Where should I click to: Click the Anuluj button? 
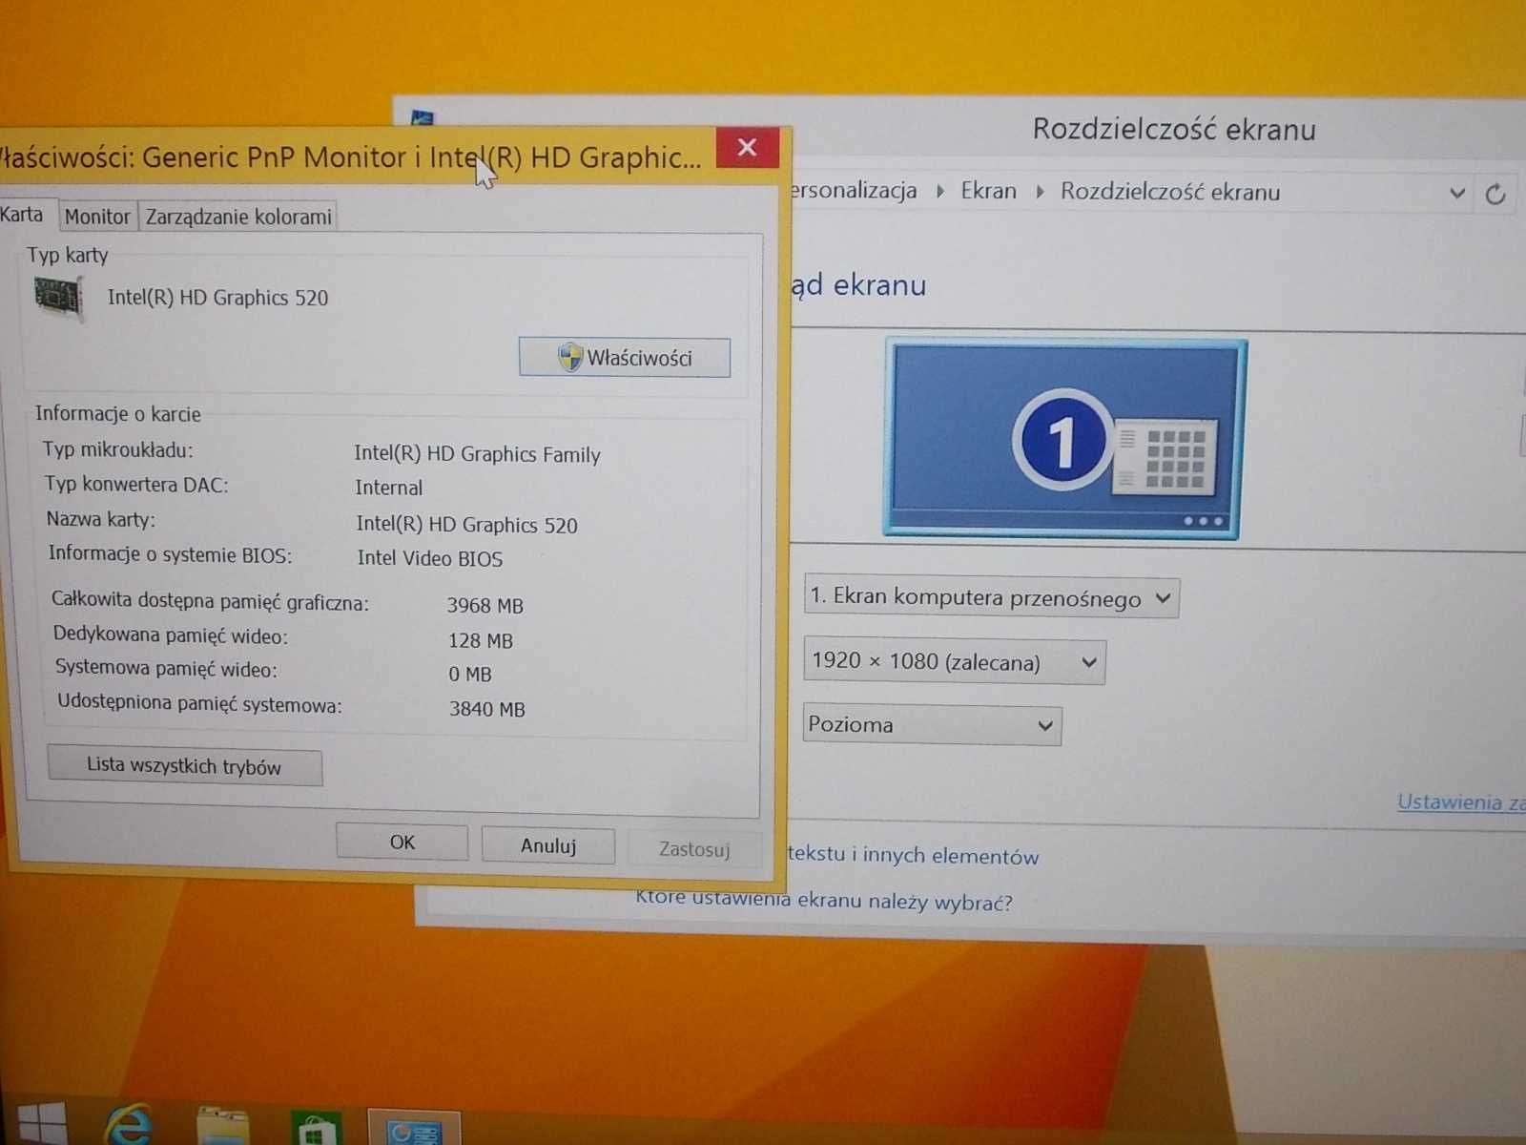coord(547,846)
